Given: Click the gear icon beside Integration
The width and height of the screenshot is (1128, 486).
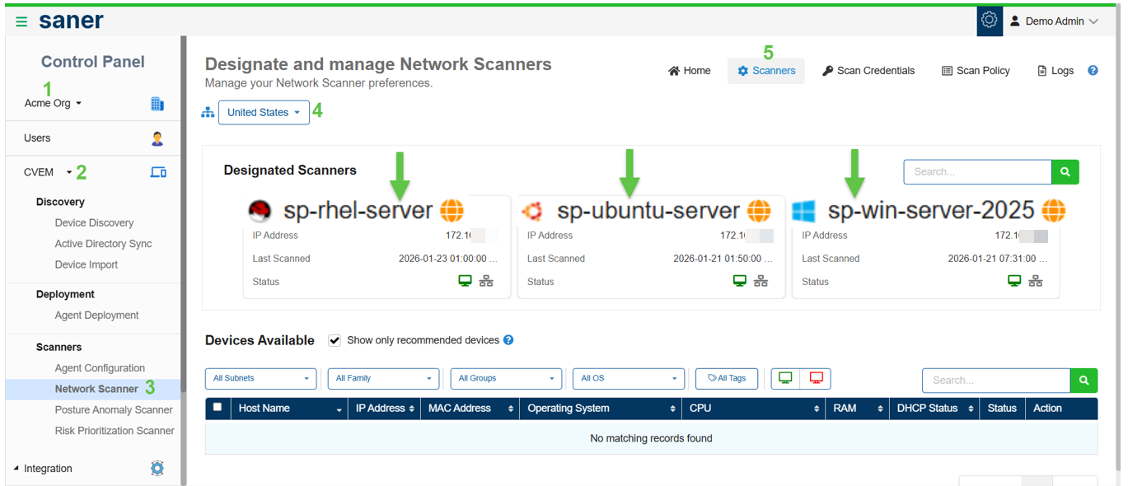Looking at the screenshot, I should 157,468.
